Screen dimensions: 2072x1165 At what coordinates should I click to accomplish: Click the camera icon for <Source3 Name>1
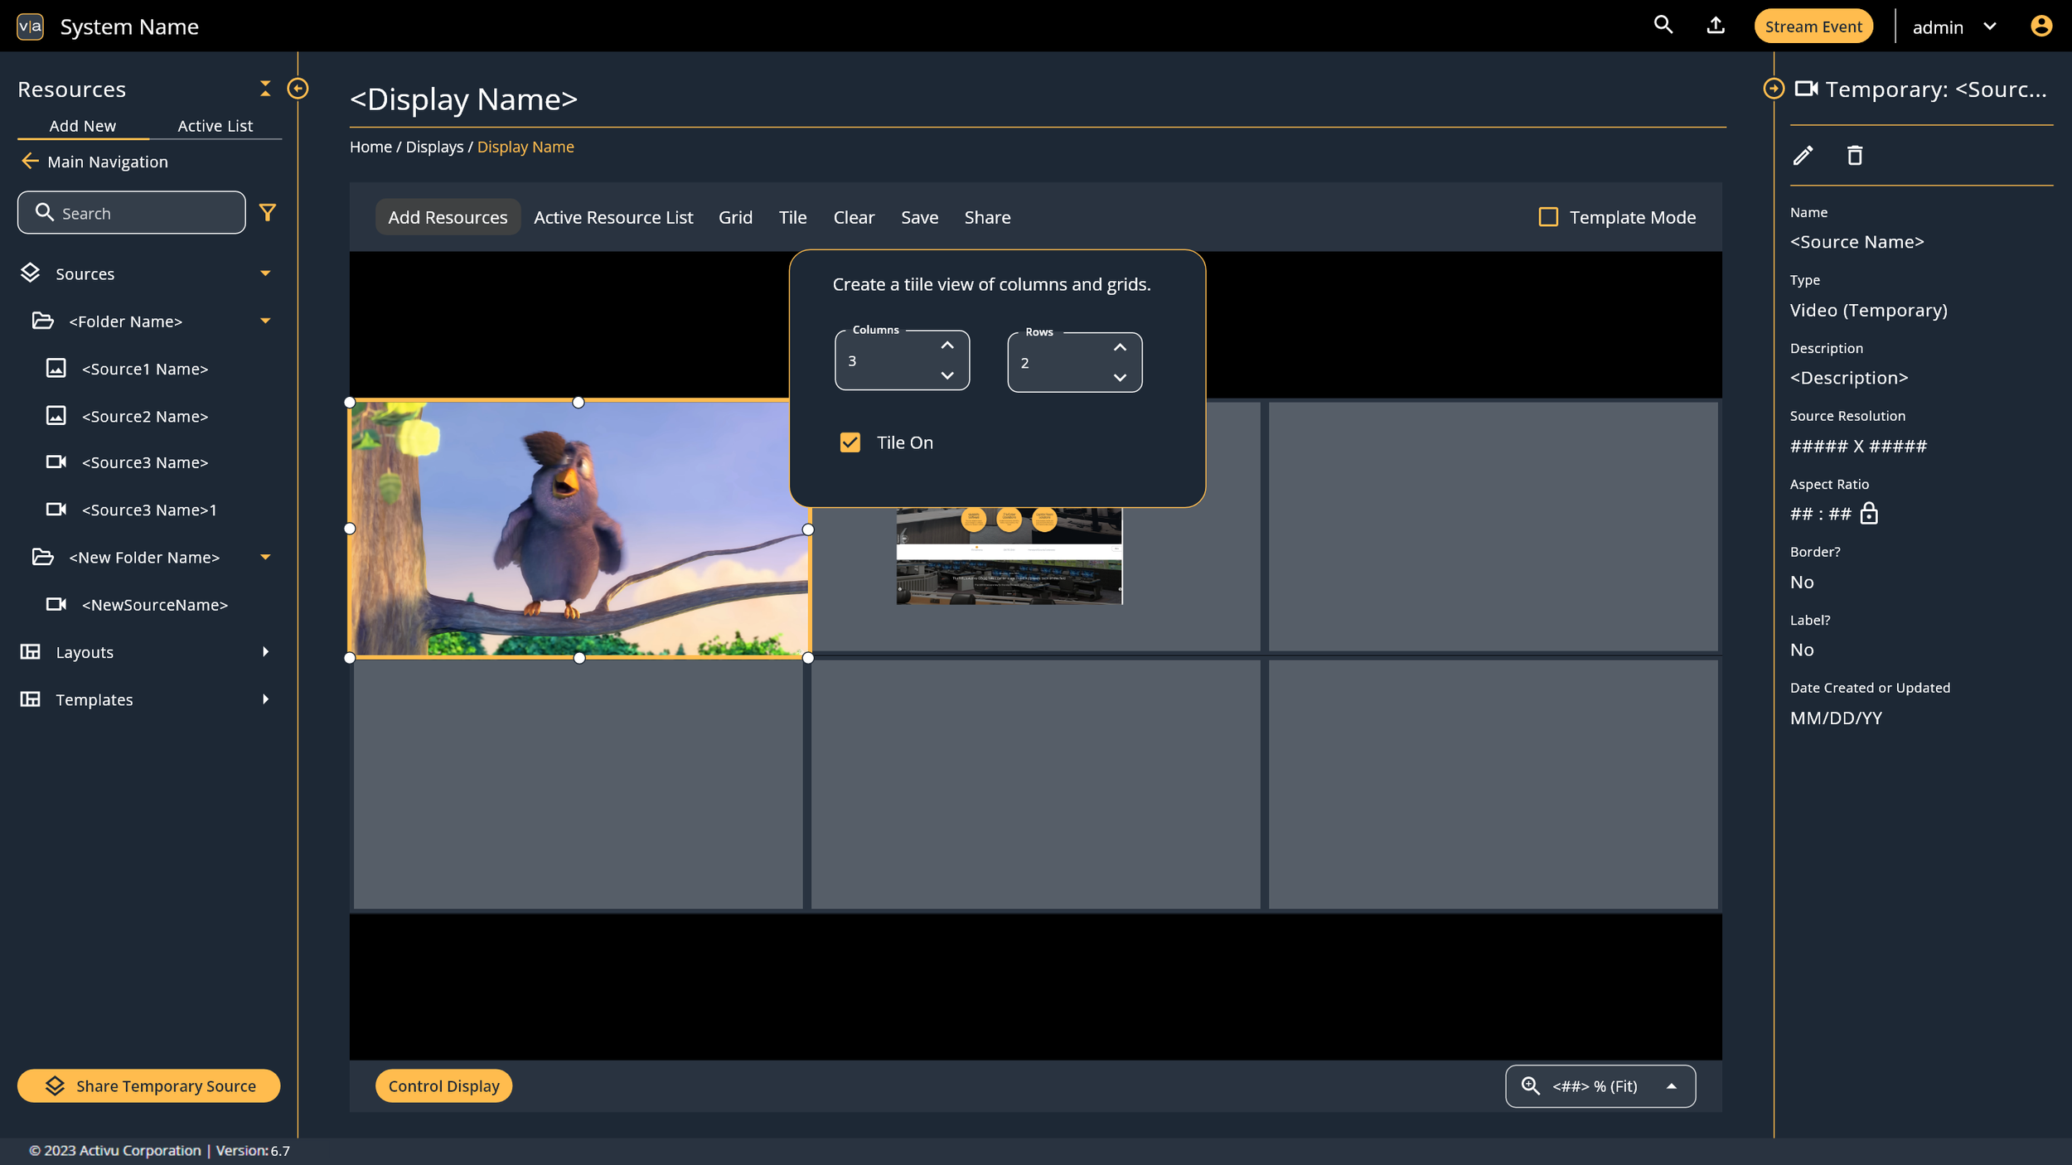(x=56, y=509)
